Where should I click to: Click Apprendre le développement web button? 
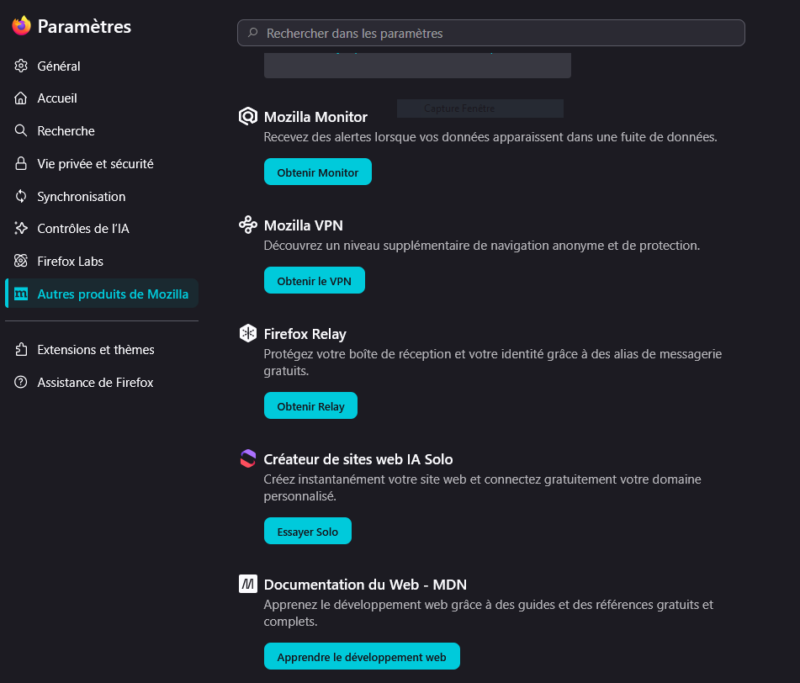362,656
